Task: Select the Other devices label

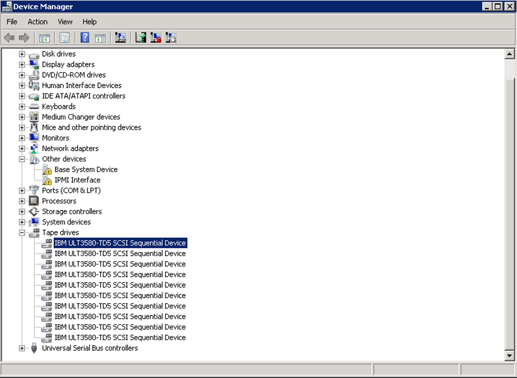Action: (64, 159)
